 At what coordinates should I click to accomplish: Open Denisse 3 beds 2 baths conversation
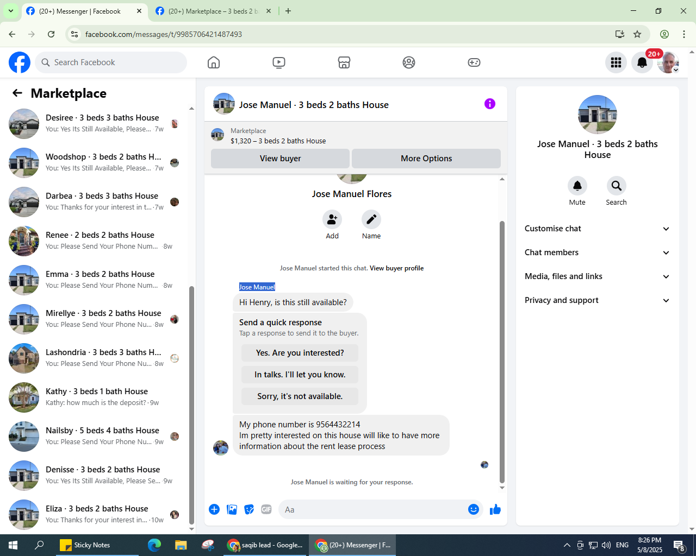[x=96, y=476]
